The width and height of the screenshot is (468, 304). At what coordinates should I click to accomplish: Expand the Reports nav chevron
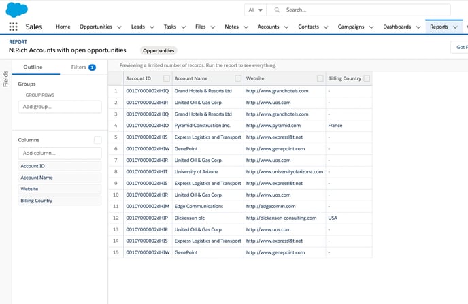click(455, 27)
